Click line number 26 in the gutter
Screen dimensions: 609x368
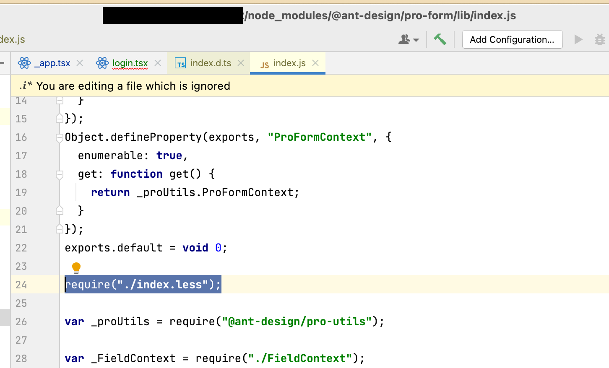(x=21, y=322)
